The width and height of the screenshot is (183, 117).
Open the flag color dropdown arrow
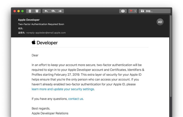(x=135, y=11)
